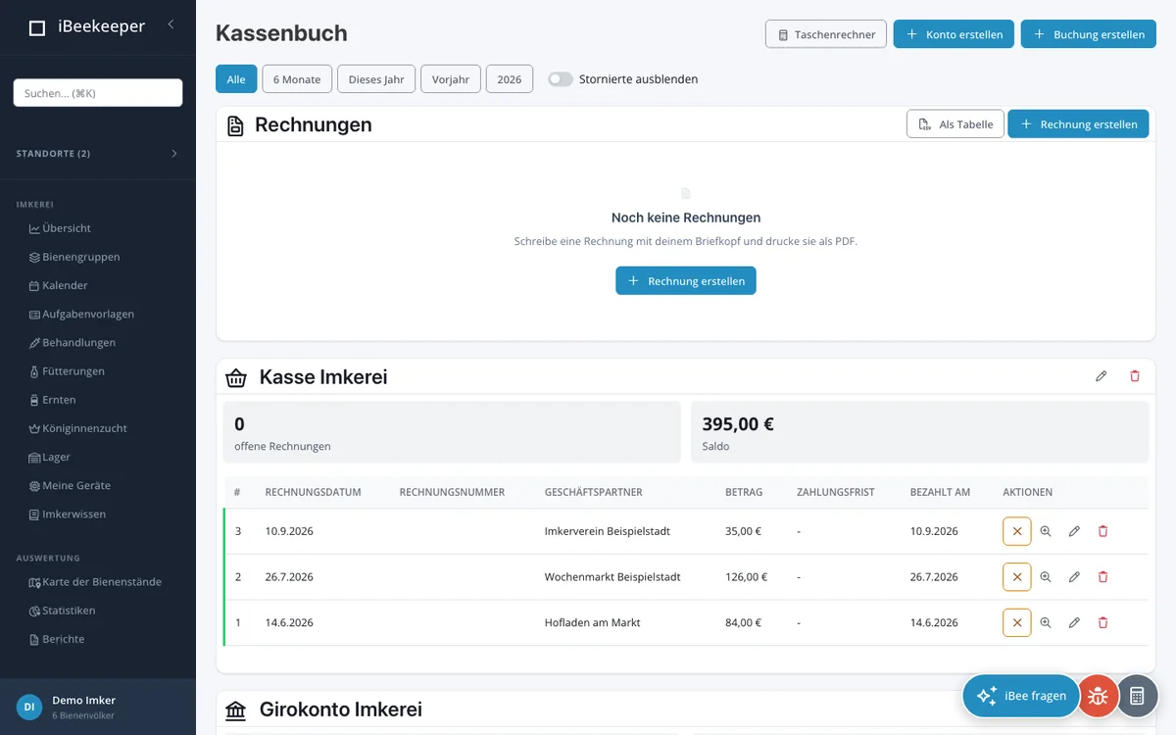Click Konto erstellen
The height and width of the screenshot is (735, 1176).
tap(954, 34)
